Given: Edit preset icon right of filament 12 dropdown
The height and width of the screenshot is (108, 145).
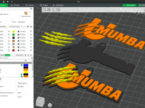Looking at the screenshot, I should (31, 47).
